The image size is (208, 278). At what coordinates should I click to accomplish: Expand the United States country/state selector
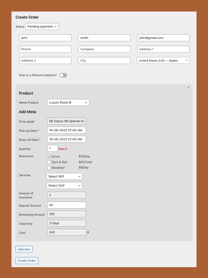tap(163, 61)
